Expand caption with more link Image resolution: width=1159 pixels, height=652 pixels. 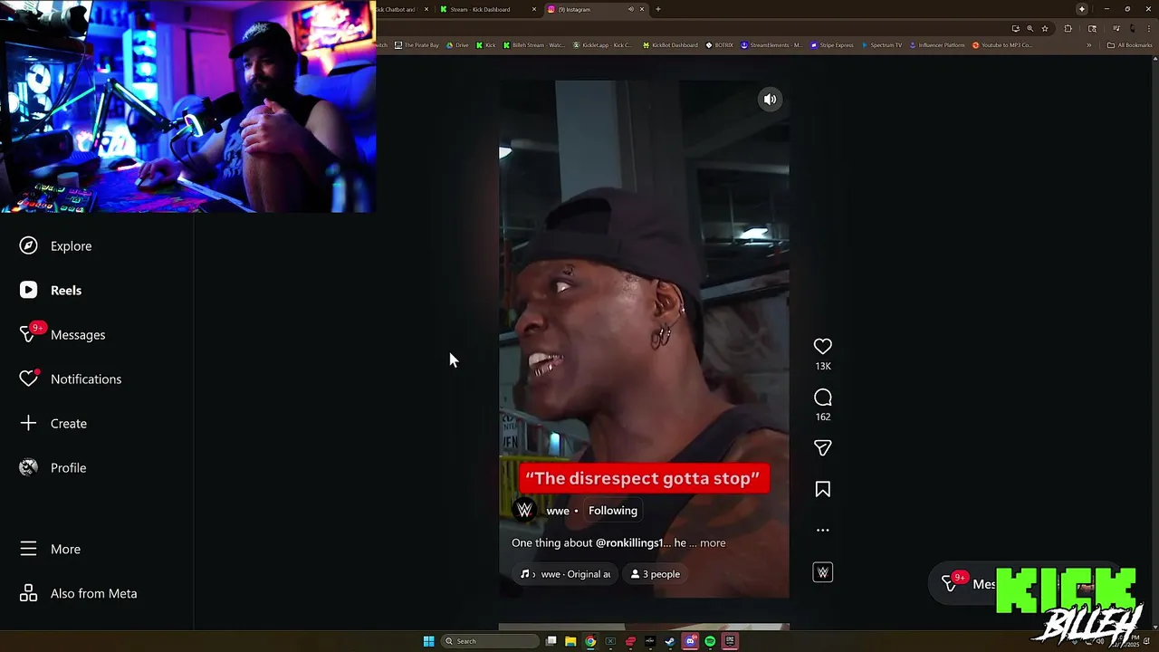713,543
